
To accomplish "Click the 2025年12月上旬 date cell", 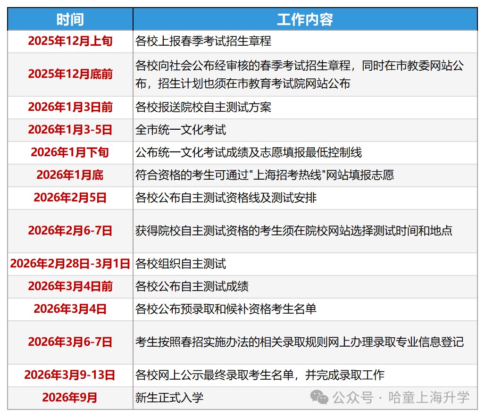I will coord(70,42).
